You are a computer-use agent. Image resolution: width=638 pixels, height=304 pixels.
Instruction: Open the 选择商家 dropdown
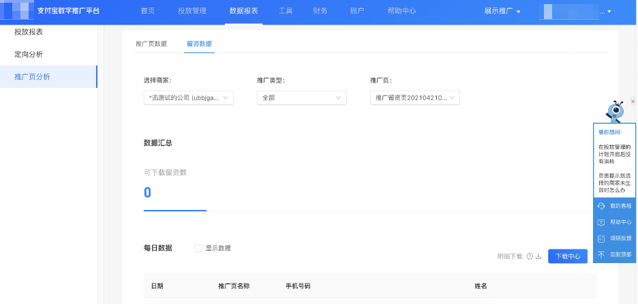tap(188, 97)
